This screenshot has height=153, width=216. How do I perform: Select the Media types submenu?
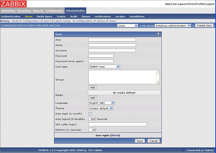[44, 16]
